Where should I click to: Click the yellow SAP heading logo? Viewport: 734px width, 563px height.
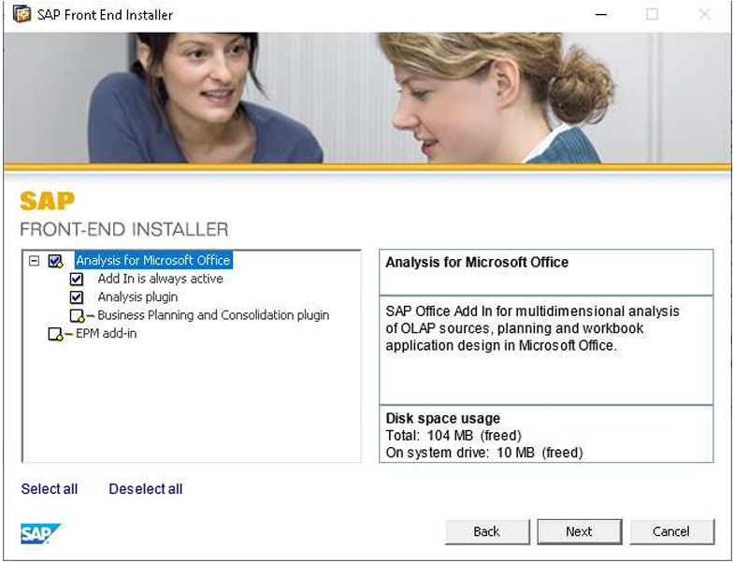click(47, 200)
